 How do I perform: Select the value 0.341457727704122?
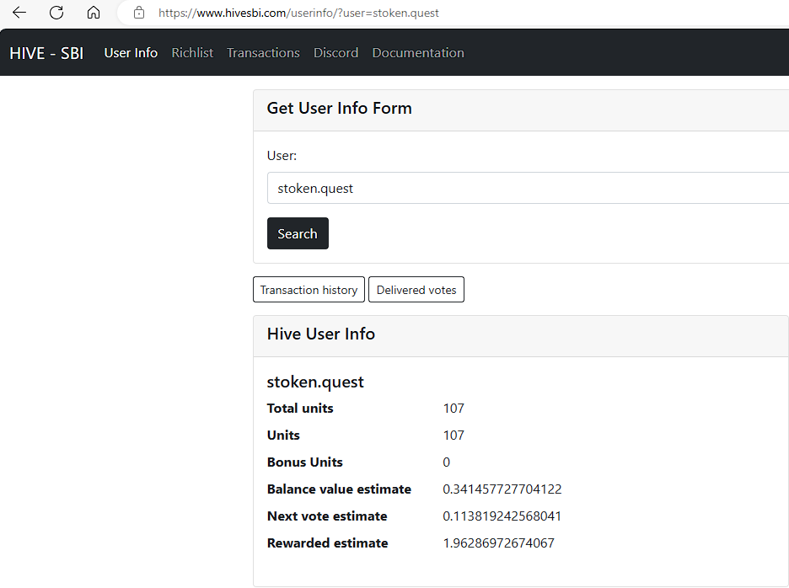(x=502, y=489)
